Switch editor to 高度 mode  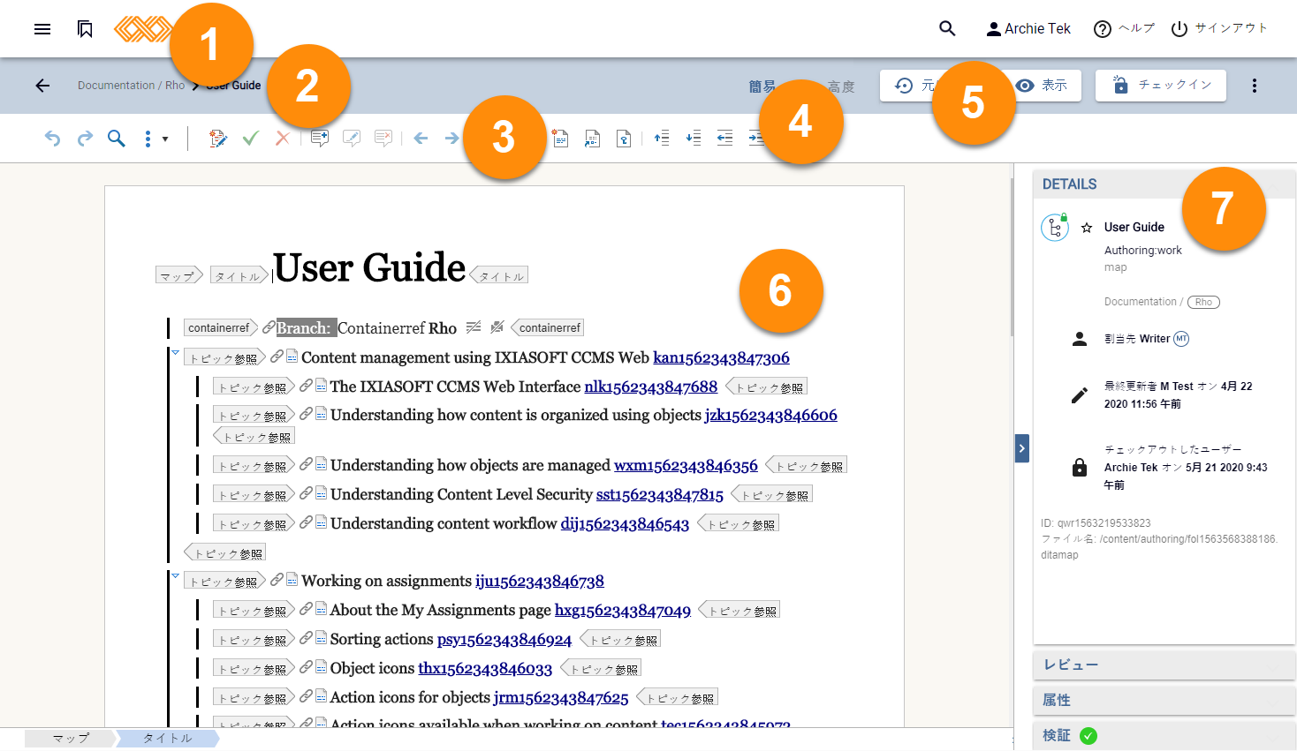coord(841,86)
